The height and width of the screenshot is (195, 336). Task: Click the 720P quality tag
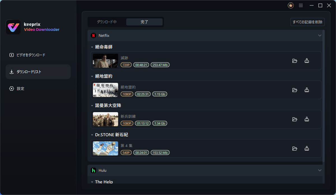pyautogui.click(x=126, y=65)
